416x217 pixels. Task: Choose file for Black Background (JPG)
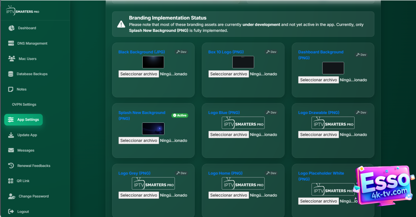pos(139,74)
